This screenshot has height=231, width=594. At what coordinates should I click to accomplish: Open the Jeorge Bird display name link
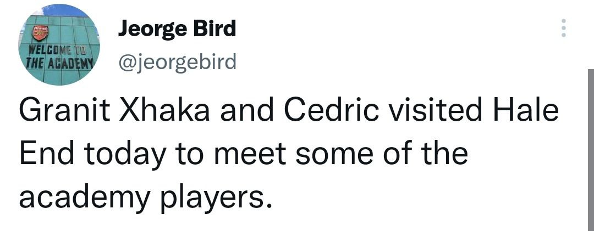pyautogui.click(x=177, y=29)
